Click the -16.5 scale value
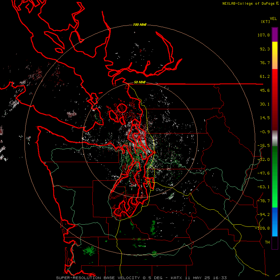Screen dimensions: 280x280 pos(264,146)
